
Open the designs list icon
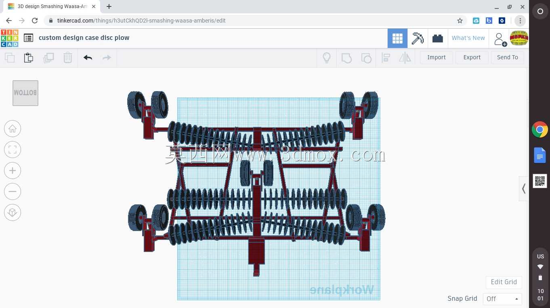[28, 38]
